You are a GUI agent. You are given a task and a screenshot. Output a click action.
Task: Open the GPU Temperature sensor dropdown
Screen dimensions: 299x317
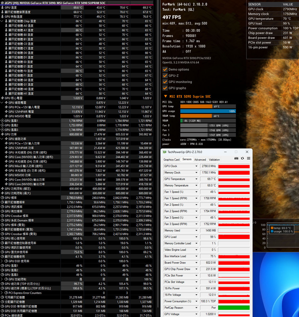pyautogui.click(x=196, y=179)
